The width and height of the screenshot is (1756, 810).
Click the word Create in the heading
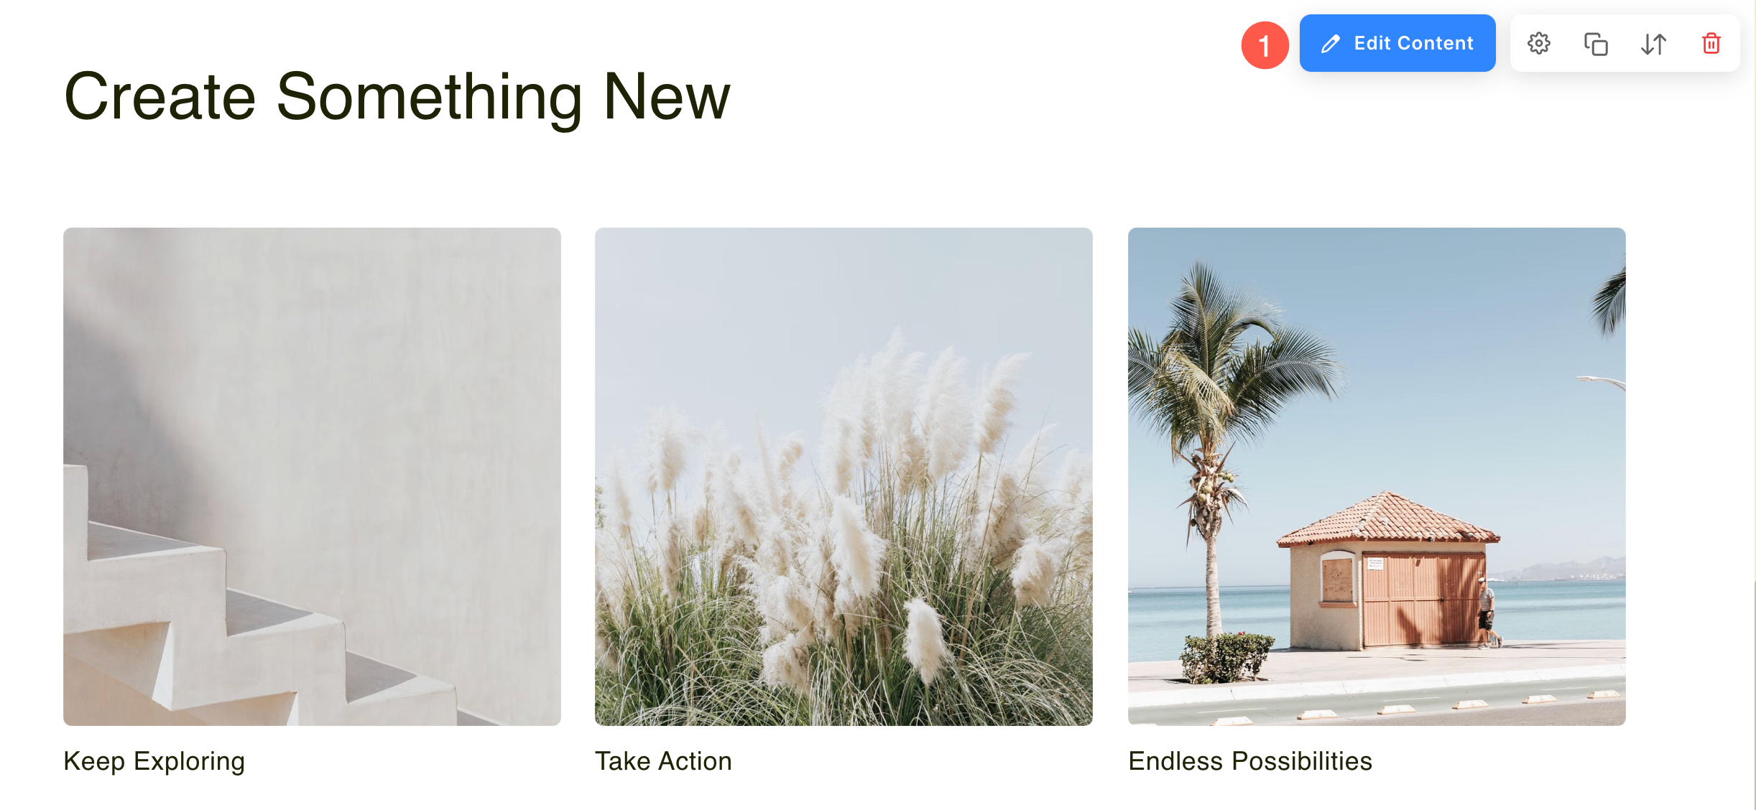click(160, 97)
